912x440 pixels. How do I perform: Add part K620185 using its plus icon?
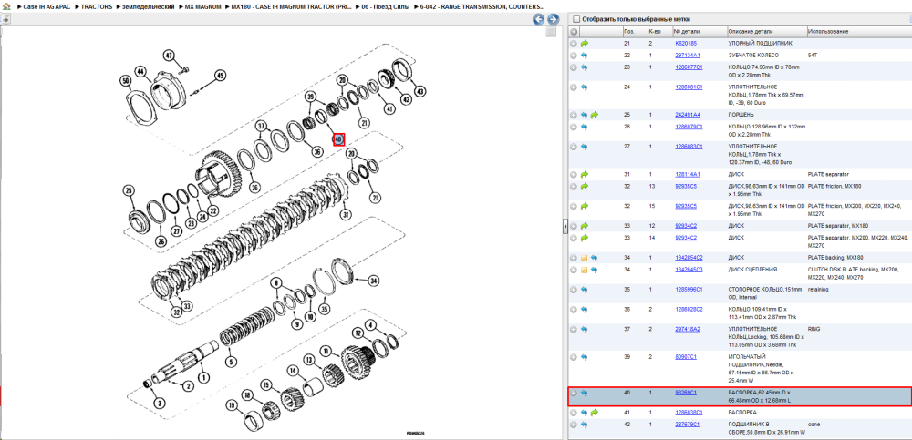click(574, 44)
